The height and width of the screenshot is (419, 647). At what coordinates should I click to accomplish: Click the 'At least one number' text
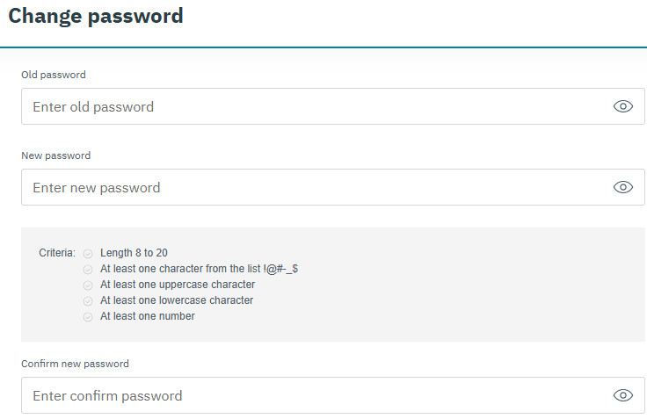coord(148,316)
